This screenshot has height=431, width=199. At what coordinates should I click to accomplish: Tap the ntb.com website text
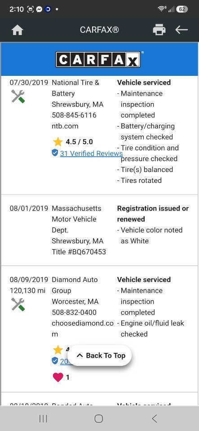[65, 126]
